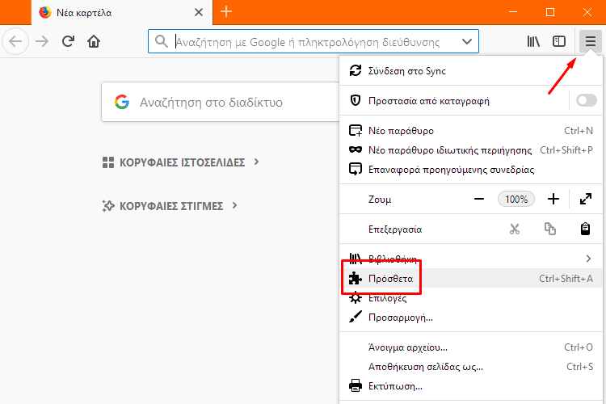Image resolution: width=606 pixels, height=404 pixels.
Task: Open the library toolbar icon
Action: tap(533, 41)
